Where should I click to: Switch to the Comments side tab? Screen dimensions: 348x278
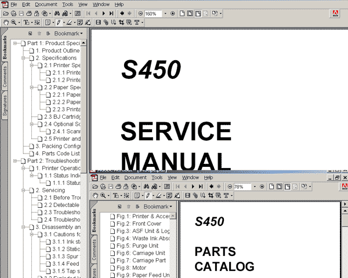pyautogui.click(x=5, y=76)
